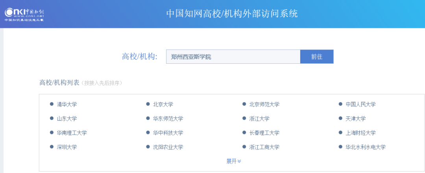Click 浙江工商大学 in the list
425x173 pixels.
[x=264, y=147]
